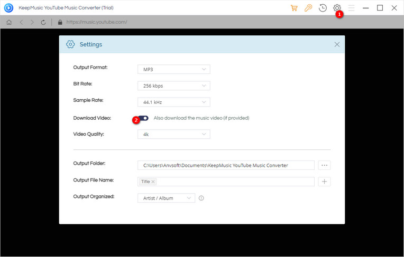404x257 pixels.
Task: Click the Settings gear icon in dialog header
Action: 70,44
